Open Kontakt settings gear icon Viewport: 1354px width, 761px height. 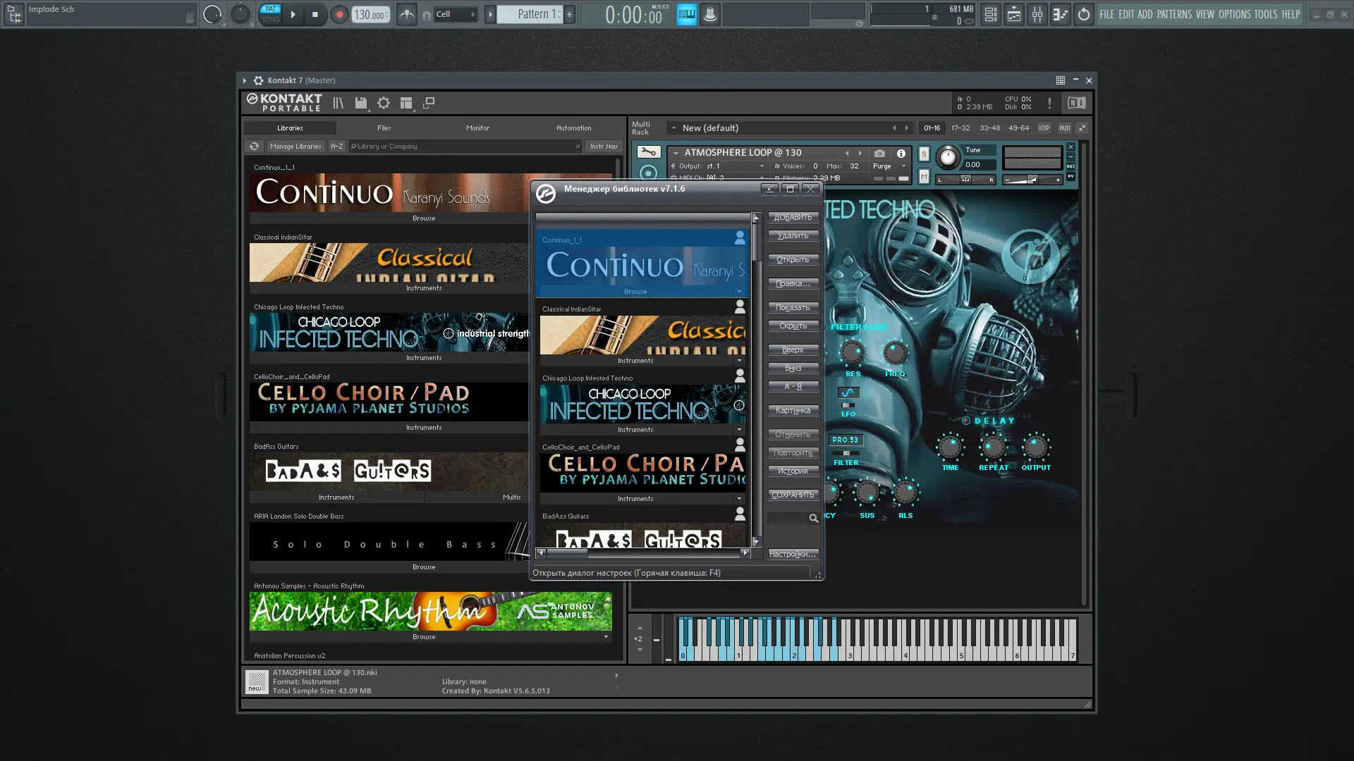point(384,103)
